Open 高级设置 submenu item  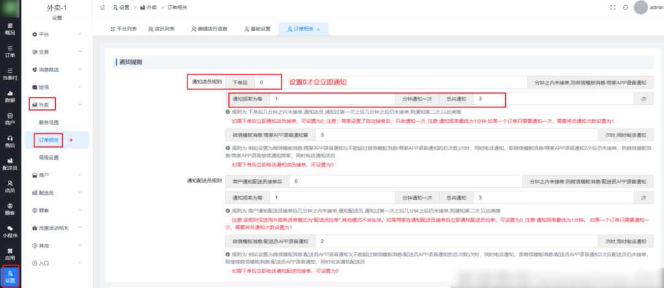(49, 157)
